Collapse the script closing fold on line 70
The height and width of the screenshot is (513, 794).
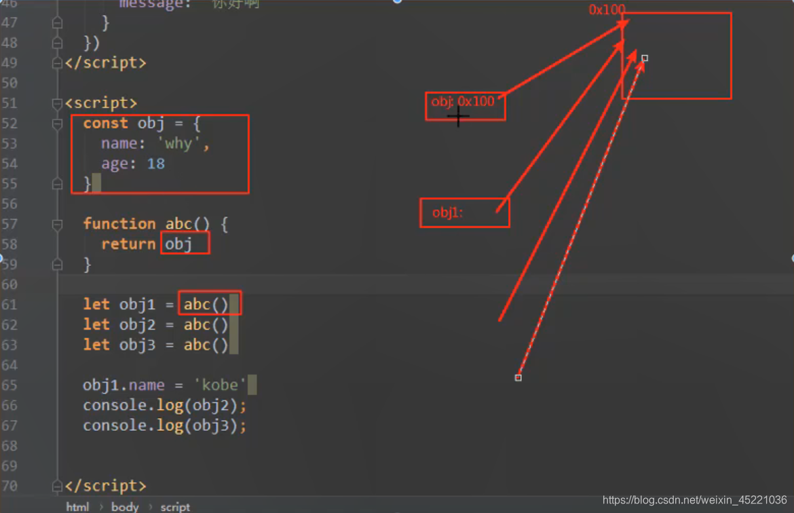coord(57,486)
